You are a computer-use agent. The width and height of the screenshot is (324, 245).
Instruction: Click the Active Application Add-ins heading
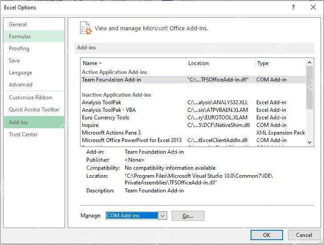(x=114, y=72)
